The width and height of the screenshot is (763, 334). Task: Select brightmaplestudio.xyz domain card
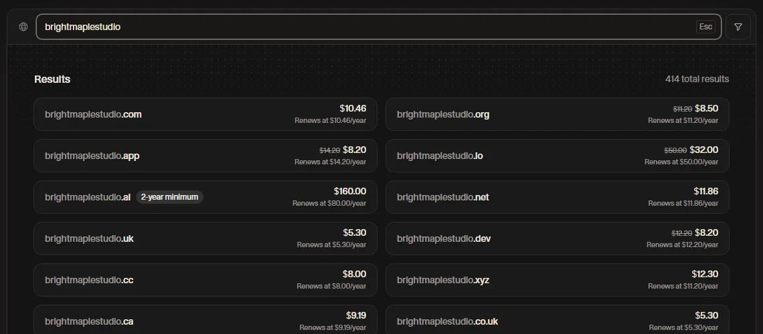click(x=557, y=280)
